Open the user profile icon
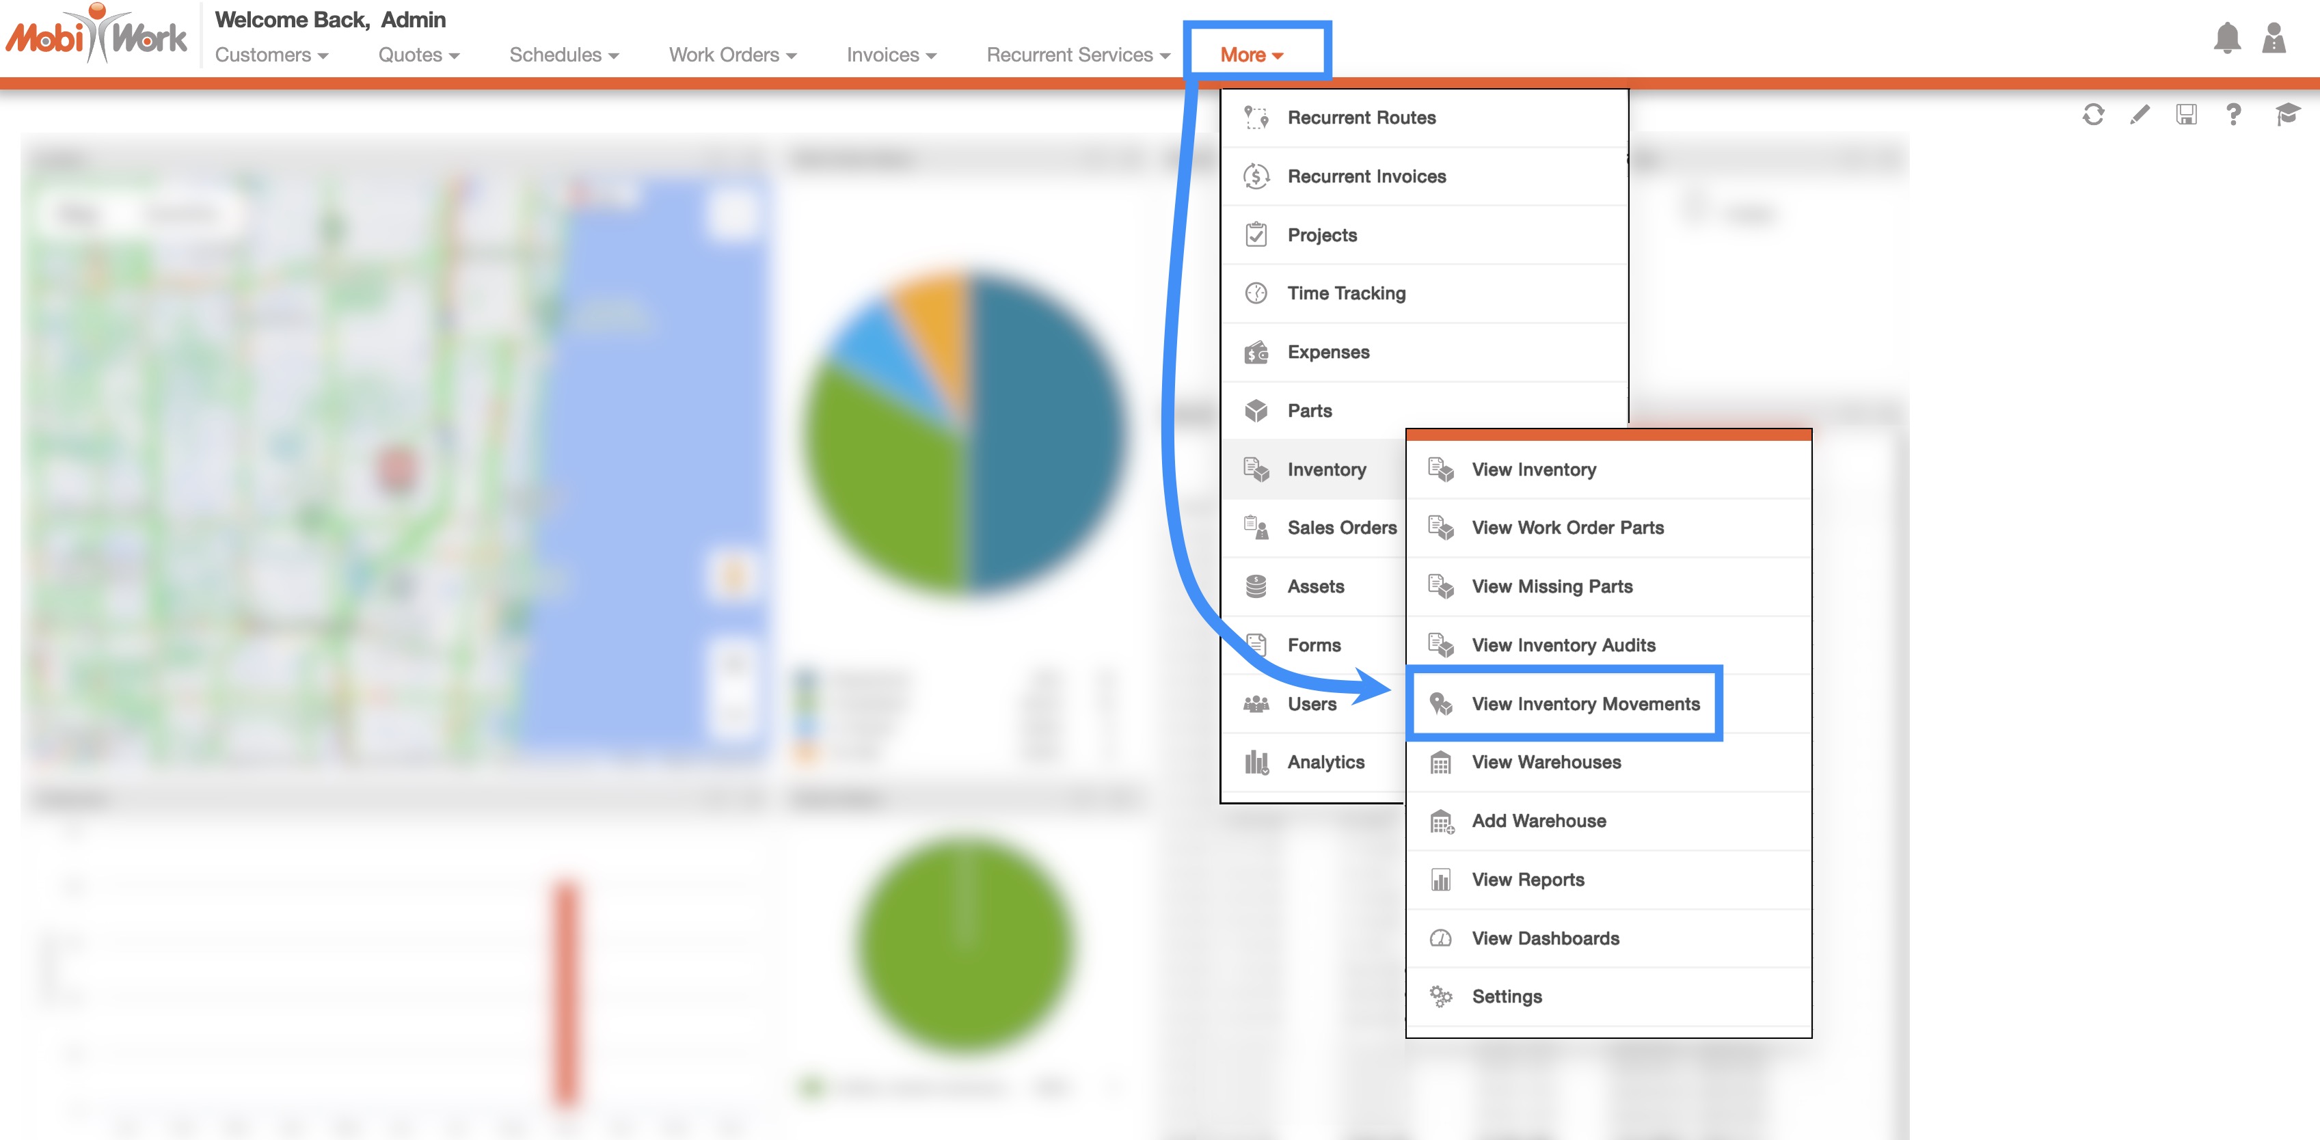 pyautogui.click(x=2274, y=38)
